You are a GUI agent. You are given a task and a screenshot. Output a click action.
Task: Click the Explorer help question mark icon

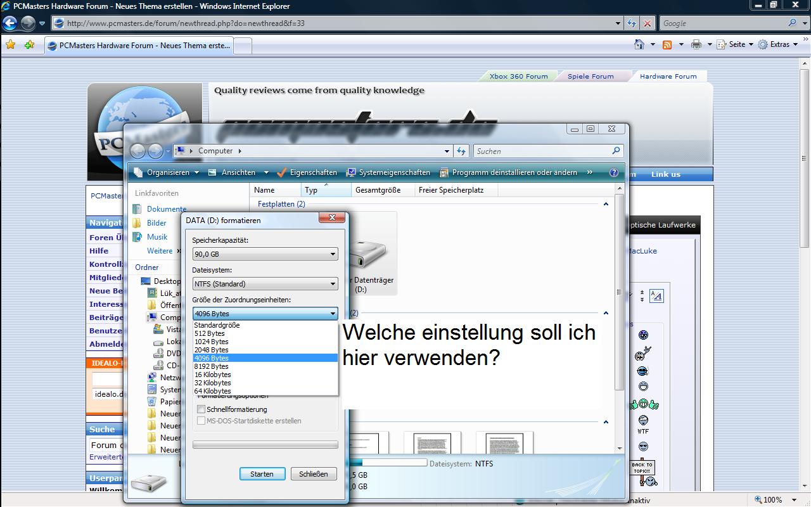pyautogui.click(x=613, y=172)
